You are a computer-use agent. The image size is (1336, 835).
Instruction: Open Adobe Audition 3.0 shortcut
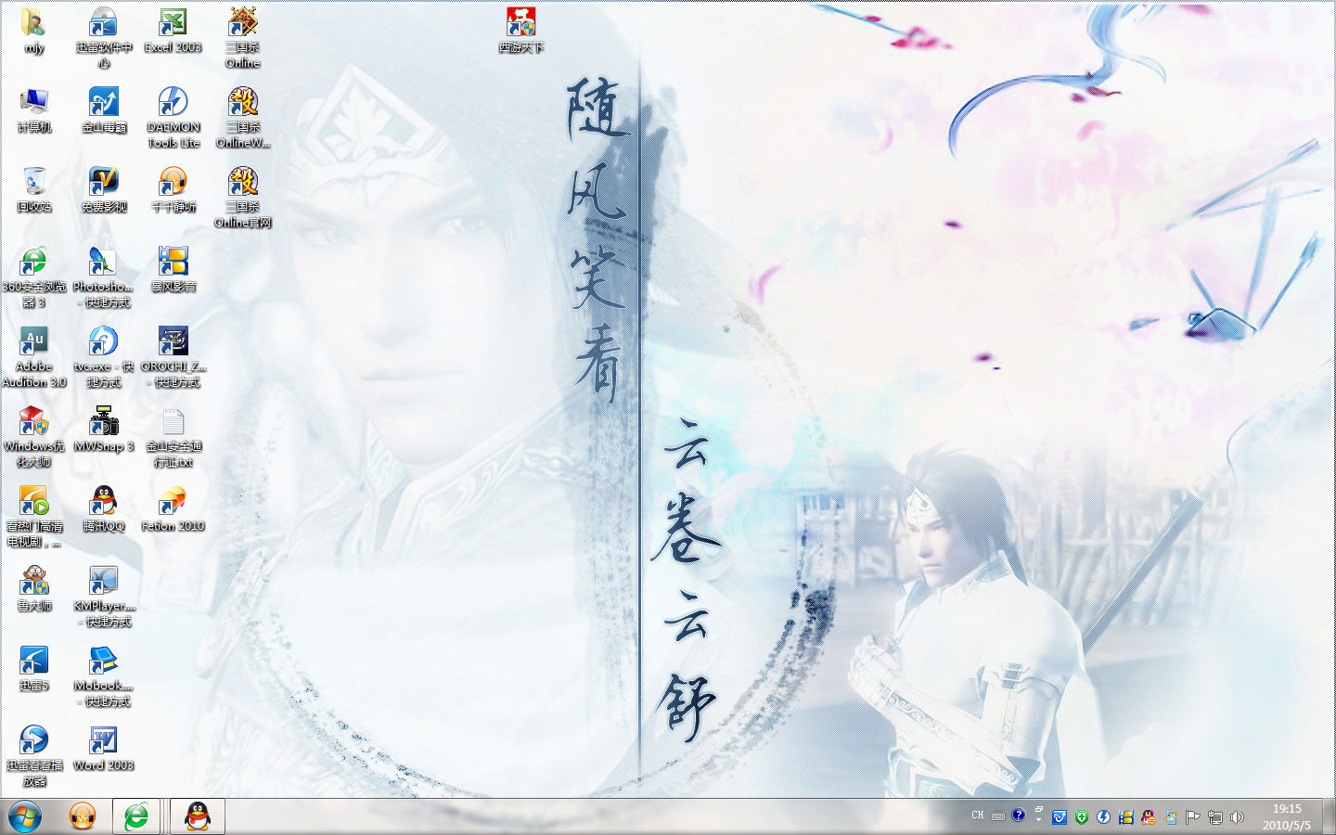coord(33,357)
